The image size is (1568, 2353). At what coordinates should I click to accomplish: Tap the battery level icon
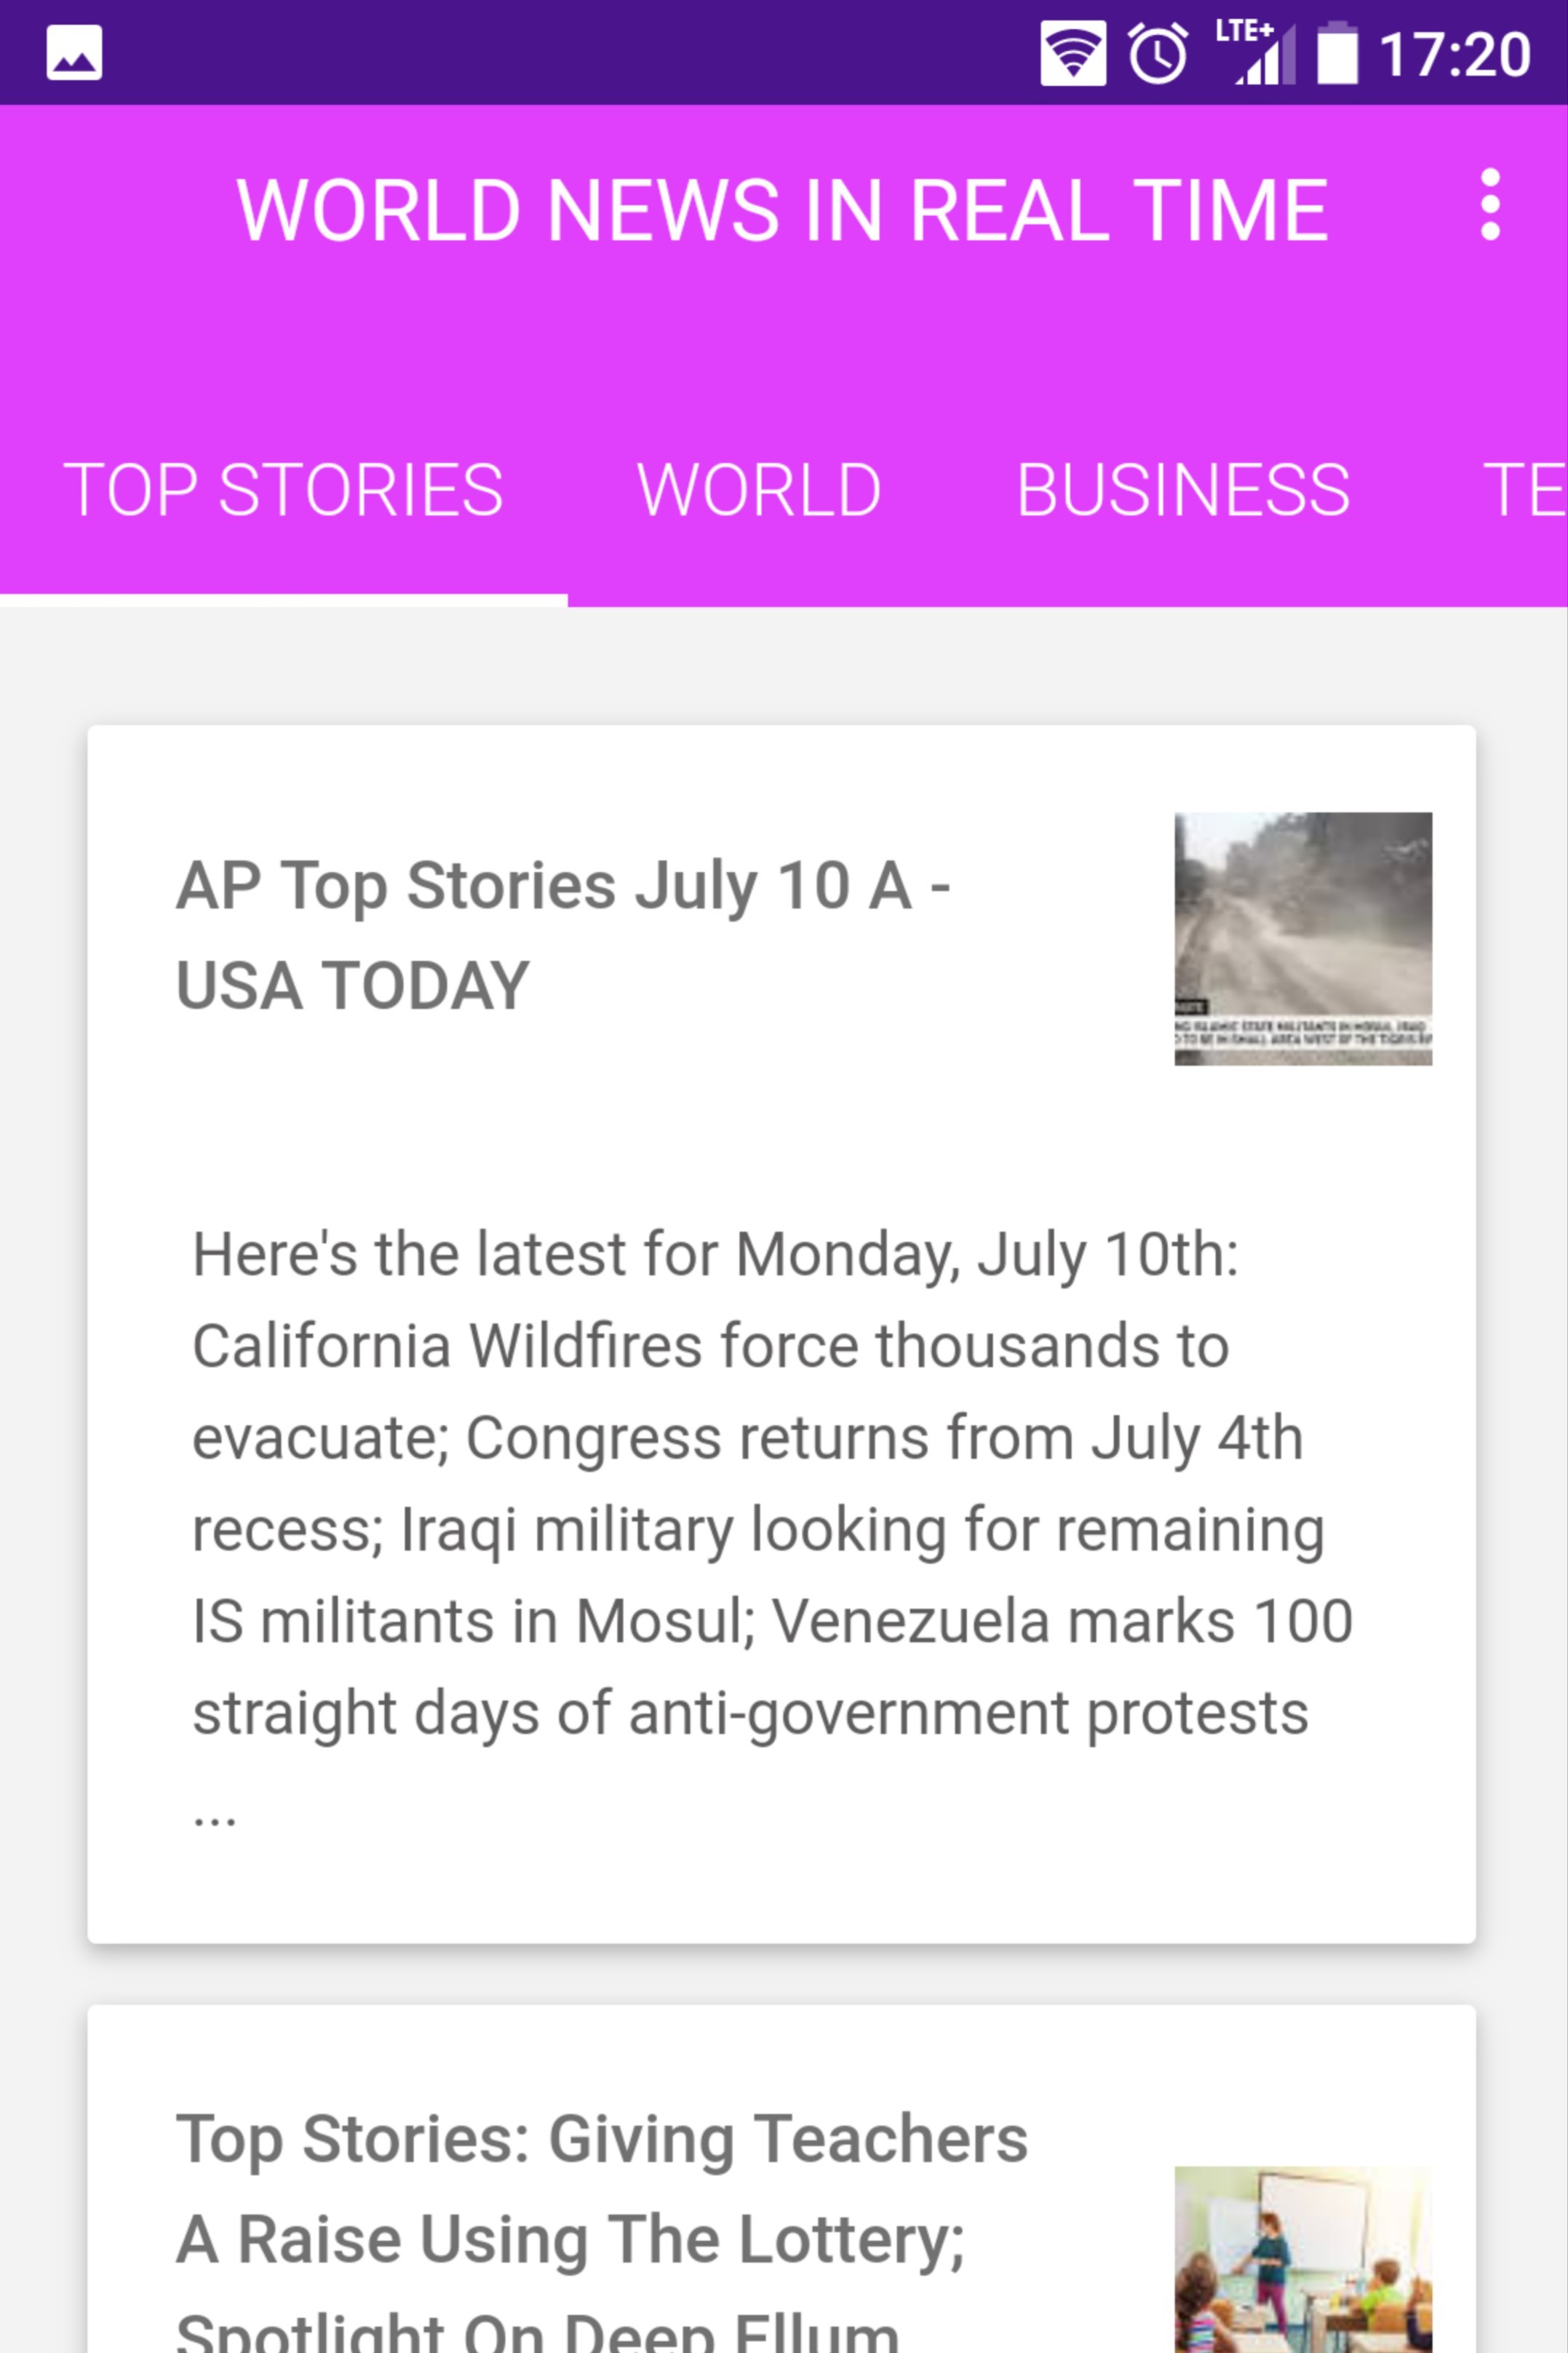[1337, 54]
